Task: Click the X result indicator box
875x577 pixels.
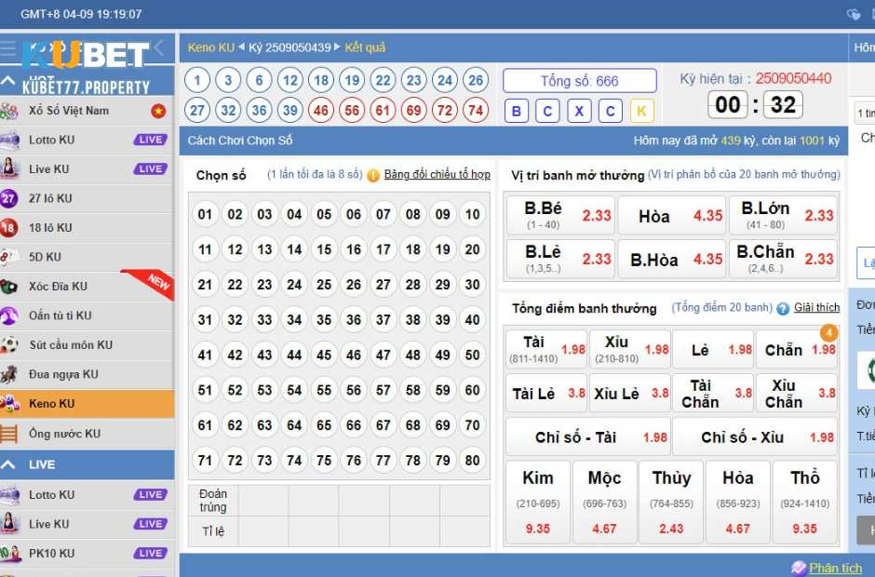Action: (579, 111)
